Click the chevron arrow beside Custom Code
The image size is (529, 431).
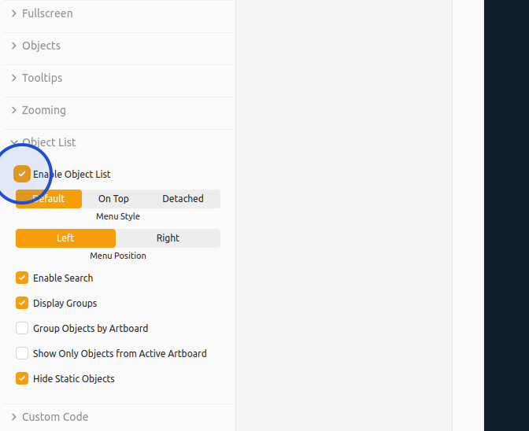click(14, 417)
